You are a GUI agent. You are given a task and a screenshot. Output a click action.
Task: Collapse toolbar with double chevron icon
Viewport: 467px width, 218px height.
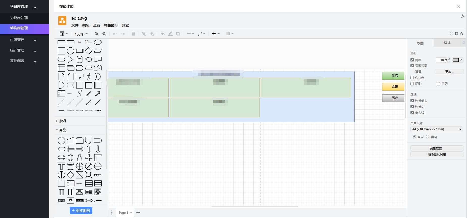pos(462,34)
